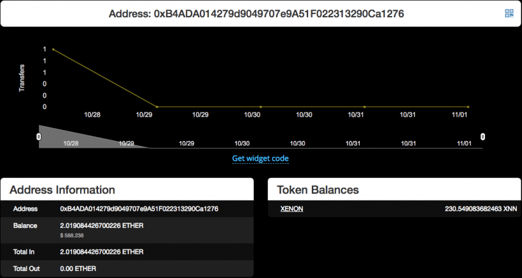Click the Token Balances panel heading
The image size is (522, 278).
click(x=318, y=190)
